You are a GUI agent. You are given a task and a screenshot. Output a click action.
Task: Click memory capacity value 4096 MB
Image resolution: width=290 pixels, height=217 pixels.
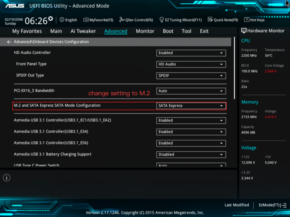248,133
